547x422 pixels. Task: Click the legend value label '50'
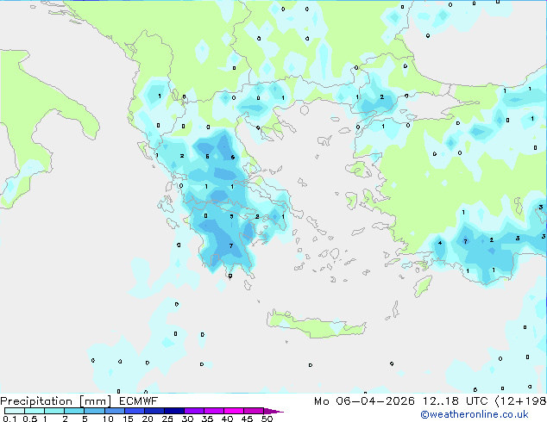click(x=267, y=419)
